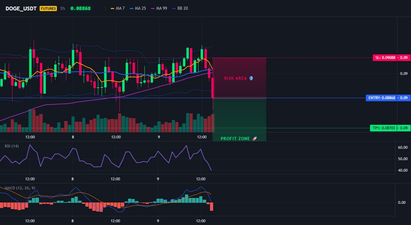The width and height of the screenshot is (411, 225).
Task: Click the latest red MACD histogram bar
Action: point(211,207)
